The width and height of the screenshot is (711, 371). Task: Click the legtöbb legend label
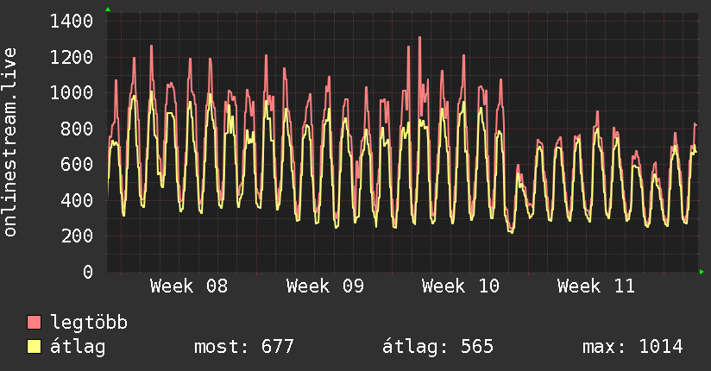[x=89, y=323]
